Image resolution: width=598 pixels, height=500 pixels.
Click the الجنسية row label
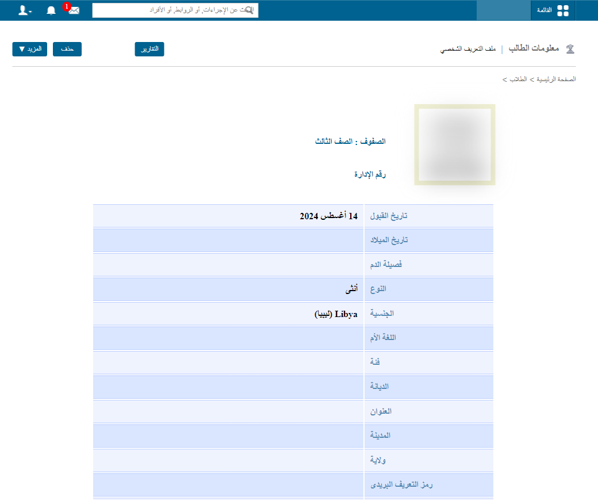coord(382,314)
